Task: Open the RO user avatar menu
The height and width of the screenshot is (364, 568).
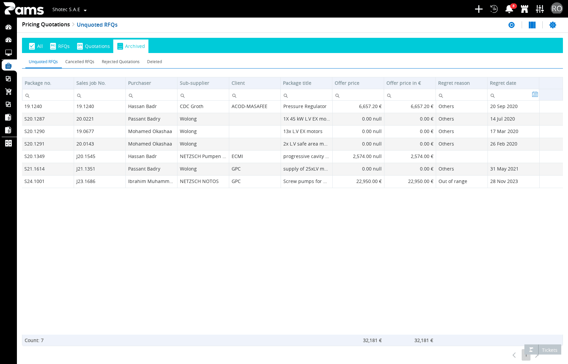Action: 557,8
